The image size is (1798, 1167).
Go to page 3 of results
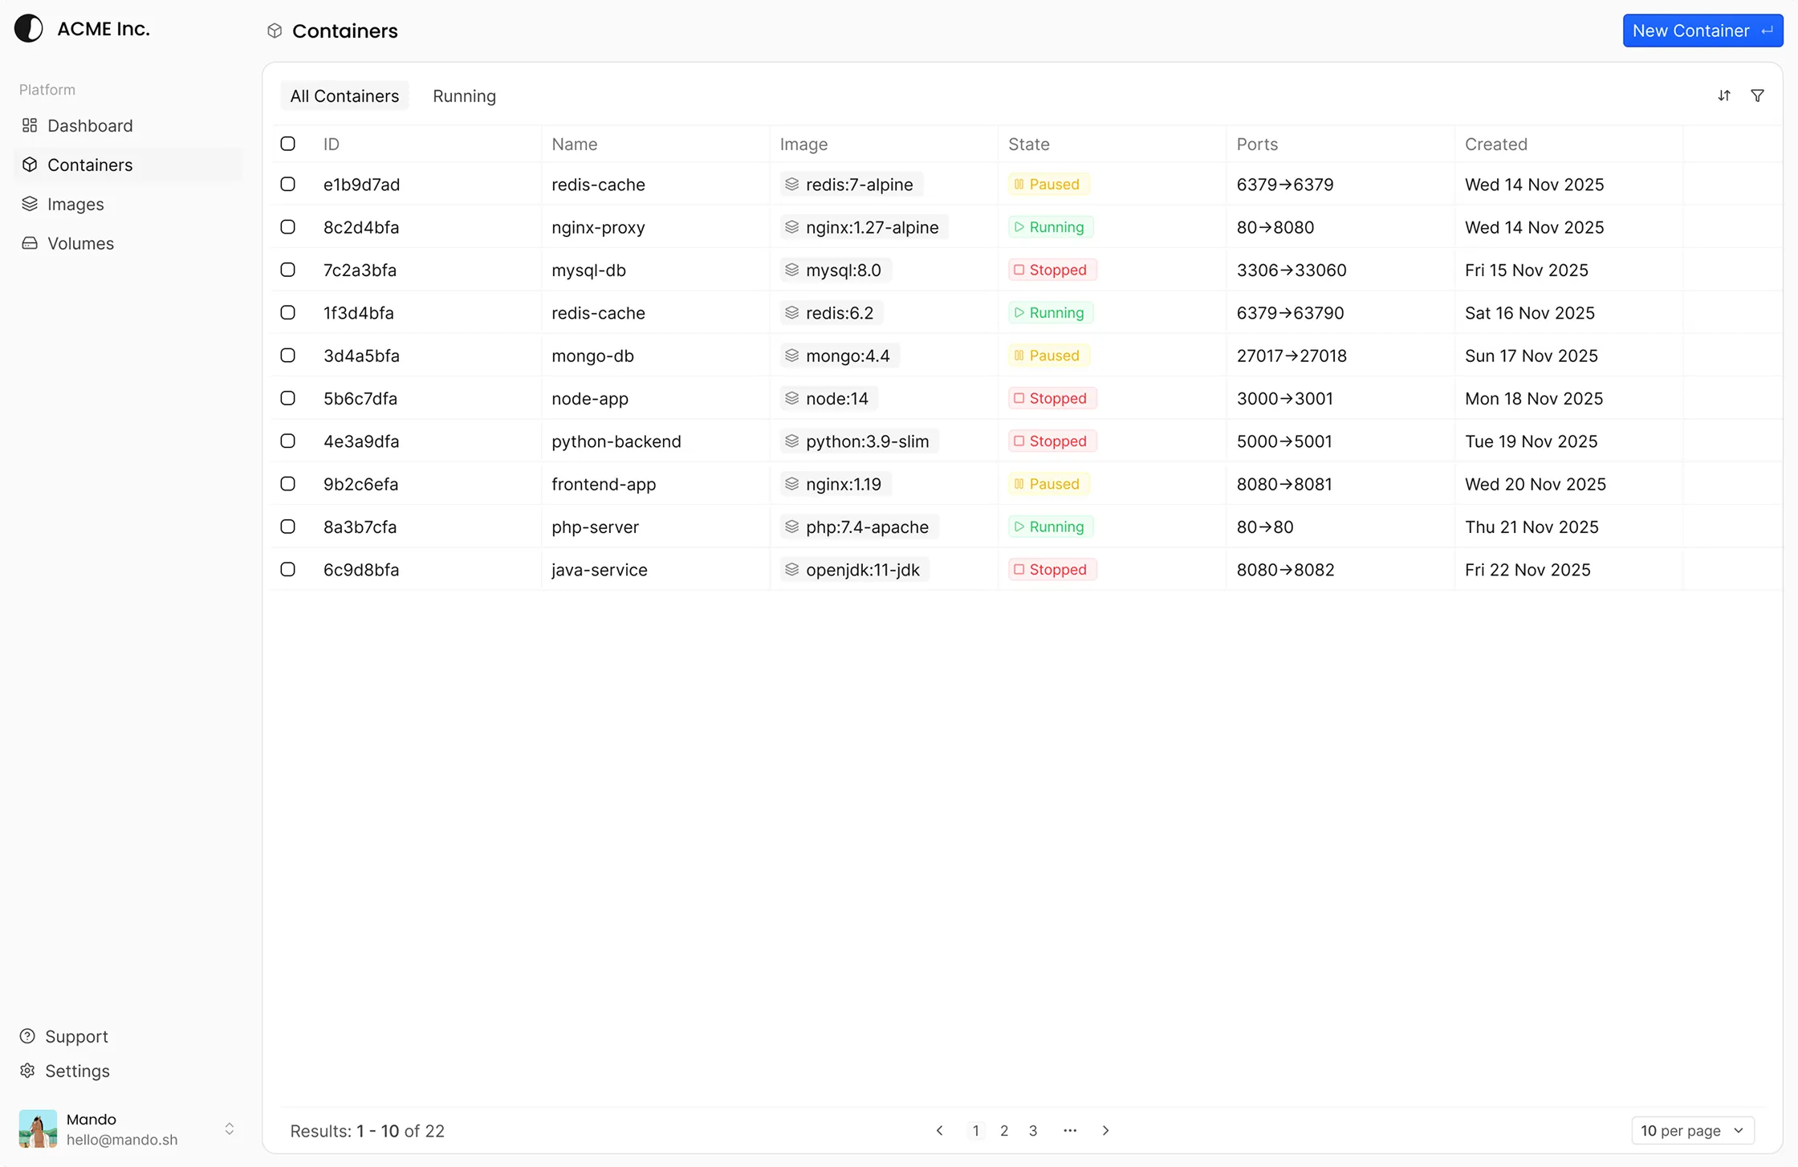1033,1130
